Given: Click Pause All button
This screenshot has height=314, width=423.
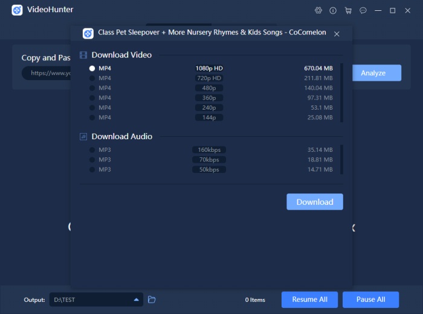Looking at the screenshot, I should pos(370,300).
